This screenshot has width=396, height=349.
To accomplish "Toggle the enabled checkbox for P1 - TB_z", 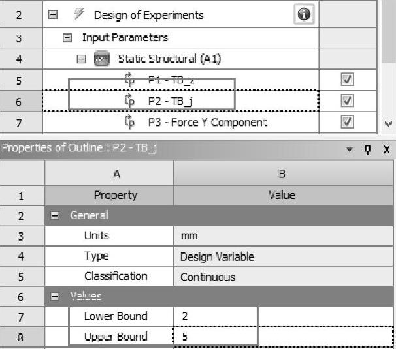I will [347, 80].
